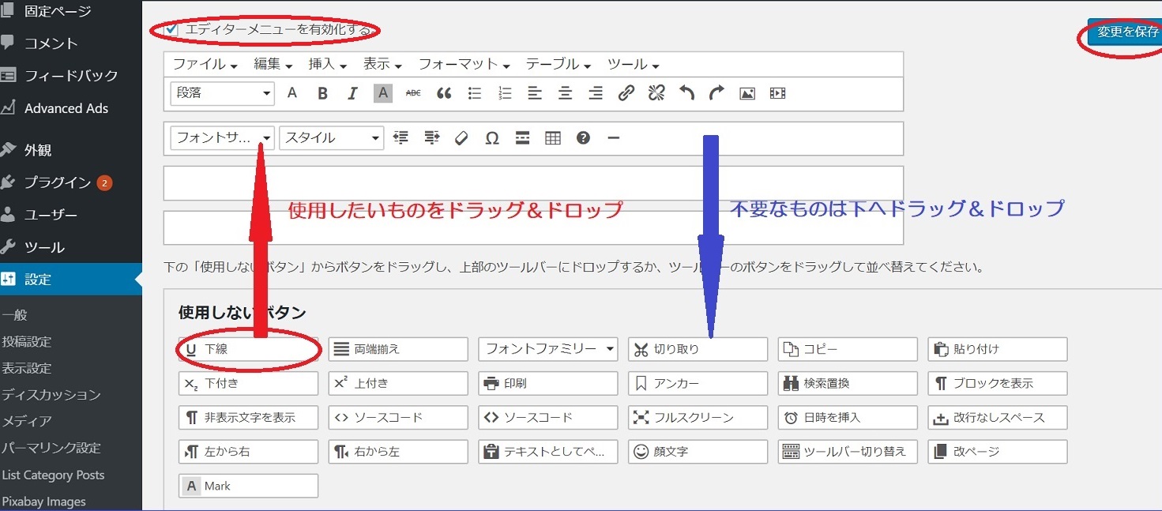Select the blockquote icon in toolbar
The width and height of the screenshot is (1162, 511).
(444, 93)
